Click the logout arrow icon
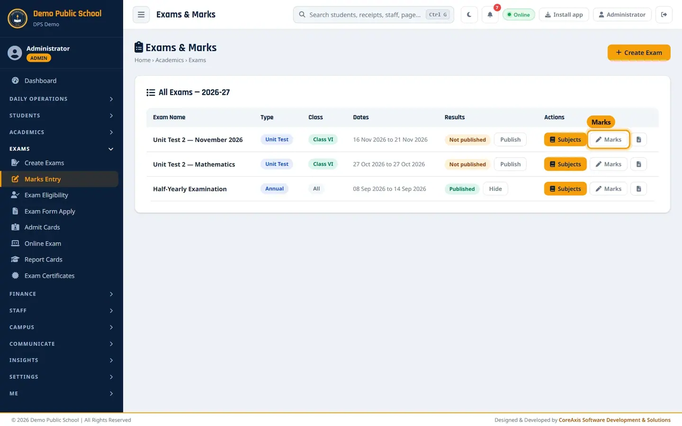This screenshot has height=426, width=682. (664, 15)
